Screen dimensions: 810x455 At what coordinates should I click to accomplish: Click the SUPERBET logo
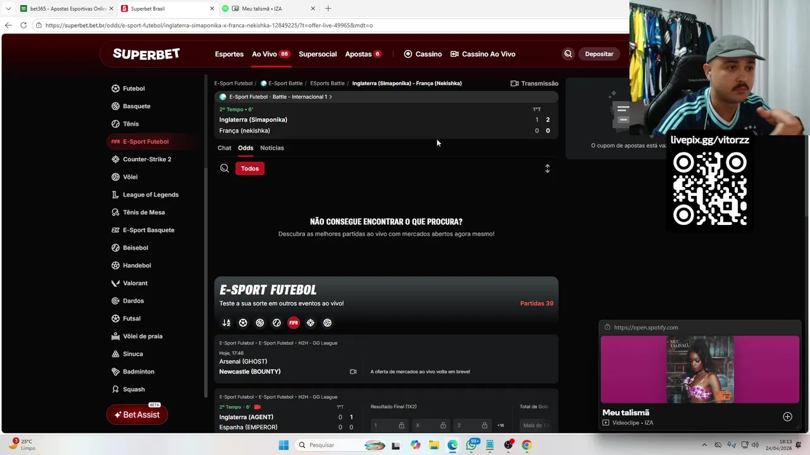coord(146,54)
